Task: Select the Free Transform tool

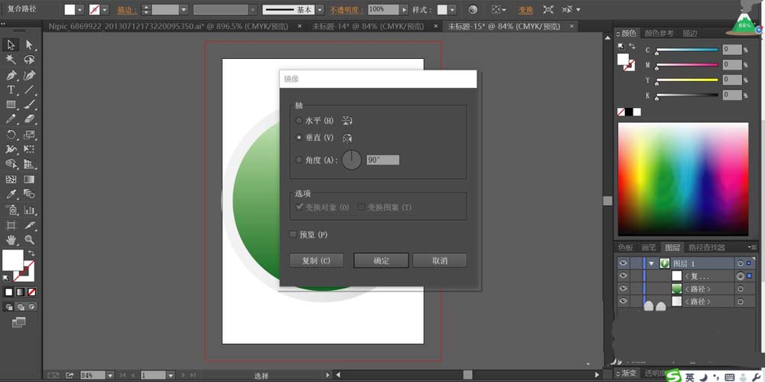Action: [29, 149]
